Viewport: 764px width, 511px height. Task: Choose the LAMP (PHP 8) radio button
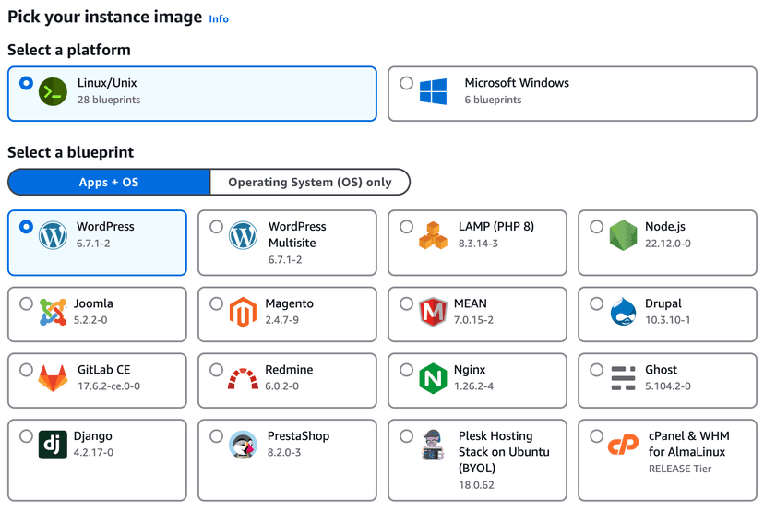pos(406,227)
